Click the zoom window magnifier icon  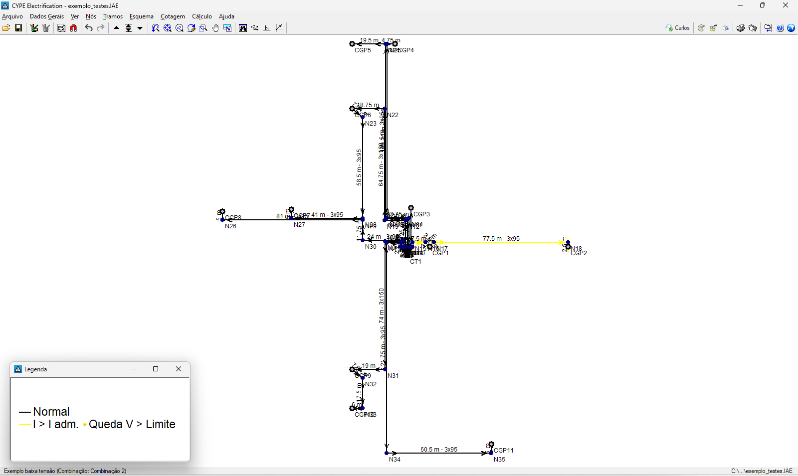pyautogui.click(x=203, y=28)
